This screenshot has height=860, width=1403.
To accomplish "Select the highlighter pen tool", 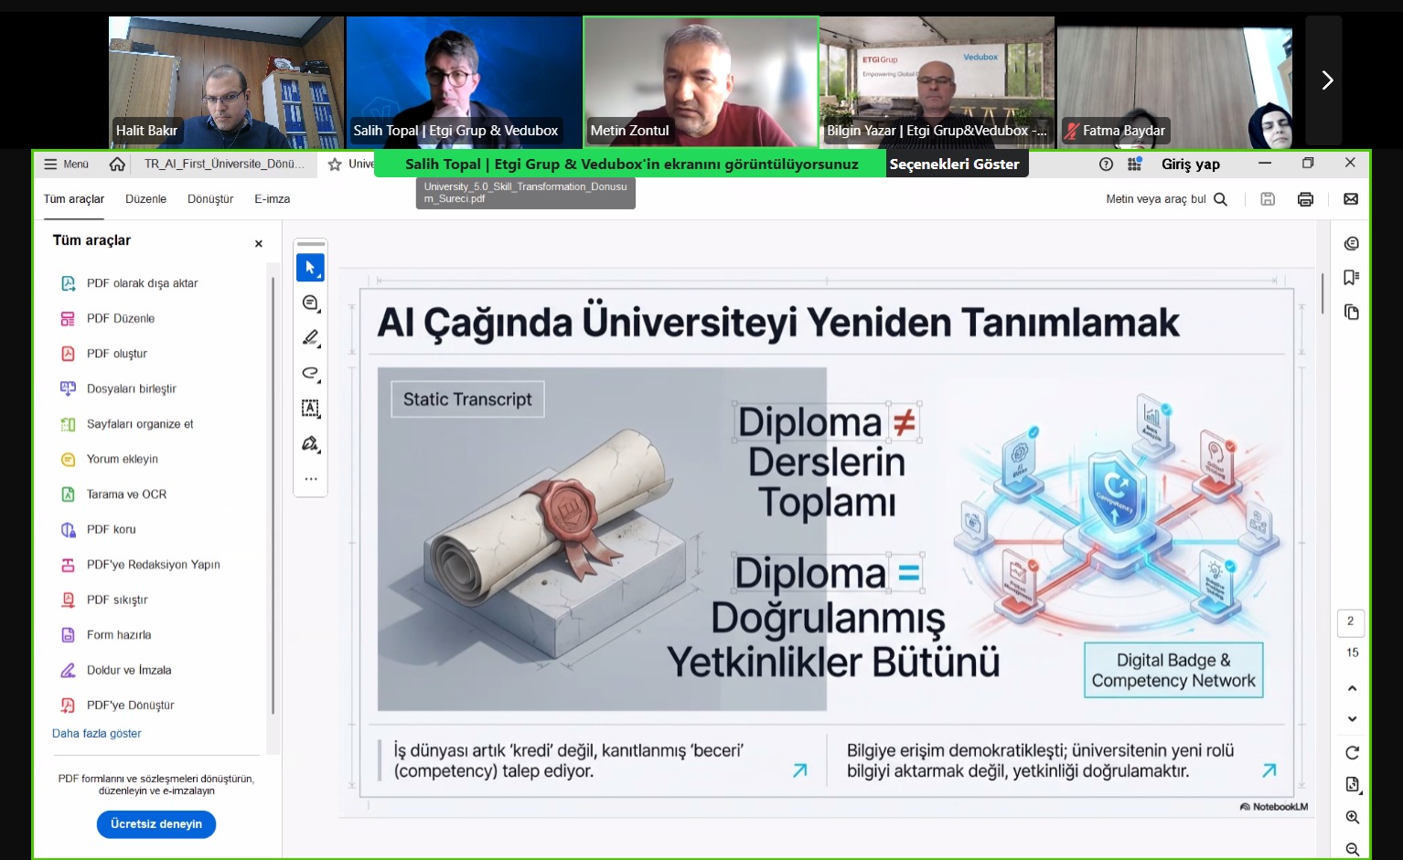I will [310, 338].
